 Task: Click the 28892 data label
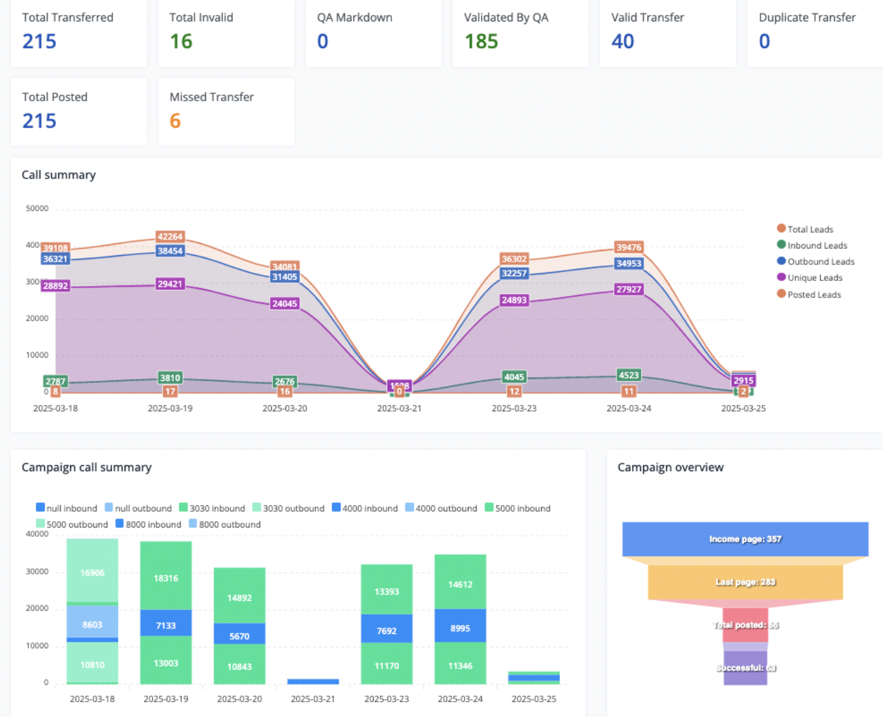[55, 286]
